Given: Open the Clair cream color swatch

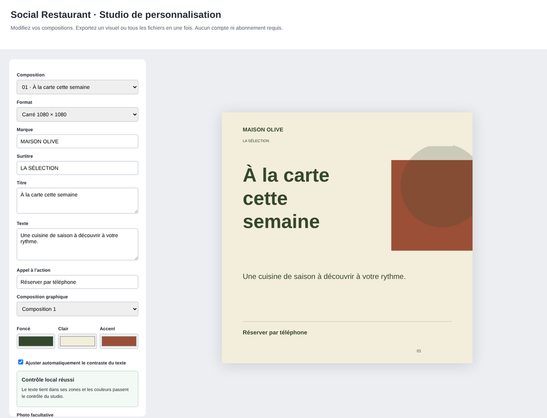Looking at the screenshot, I should [77, 341].
